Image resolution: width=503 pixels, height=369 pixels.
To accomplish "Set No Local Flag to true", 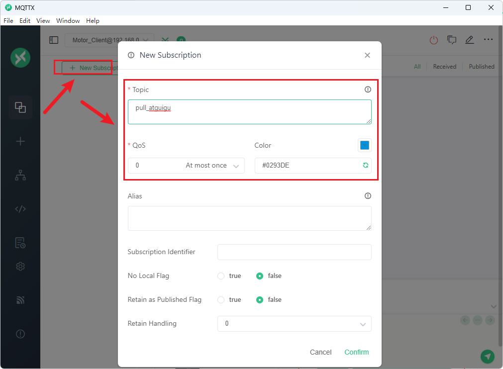I will pos(221,276).
